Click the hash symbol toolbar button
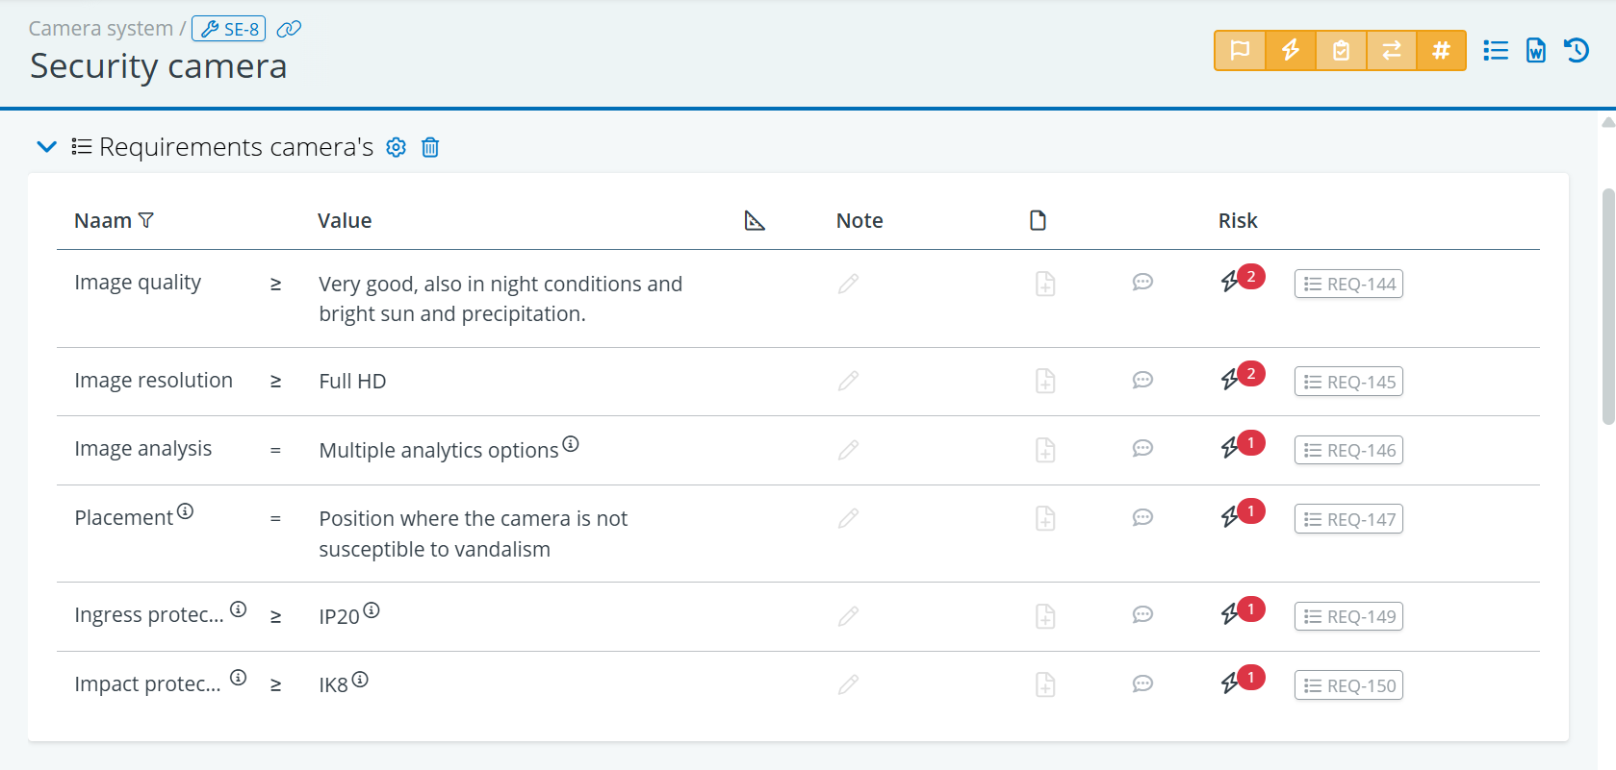This screenshot has height=770, width=1616. [x=1441, y=51]
